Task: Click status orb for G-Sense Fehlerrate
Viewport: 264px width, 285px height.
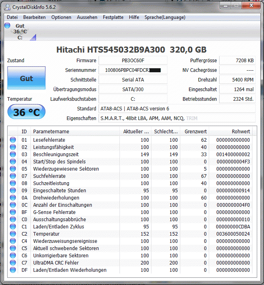Action: coord(13,212)
